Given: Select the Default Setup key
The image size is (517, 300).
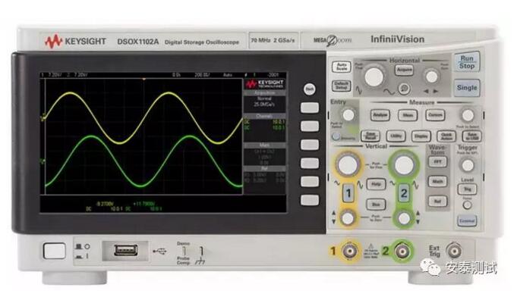Looking at the screenshot, I should tap(341, 86).
